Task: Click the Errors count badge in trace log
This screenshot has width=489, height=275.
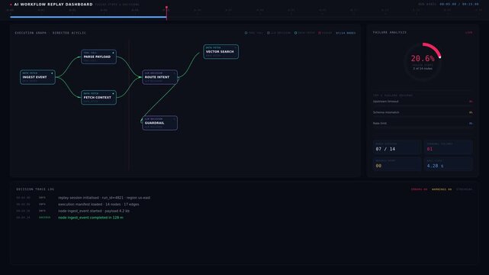Action: (419, 189)
